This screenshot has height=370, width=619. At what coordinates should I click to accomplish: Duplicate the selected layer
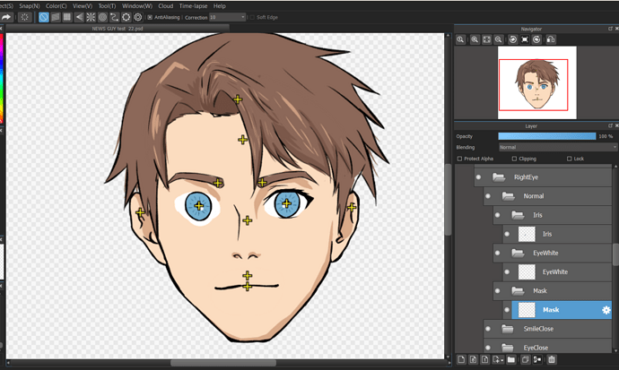click(x=526, y=359)
